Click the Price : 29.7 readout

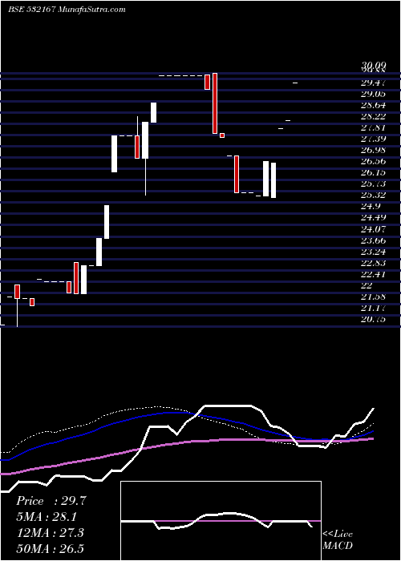tap(51, 501)
